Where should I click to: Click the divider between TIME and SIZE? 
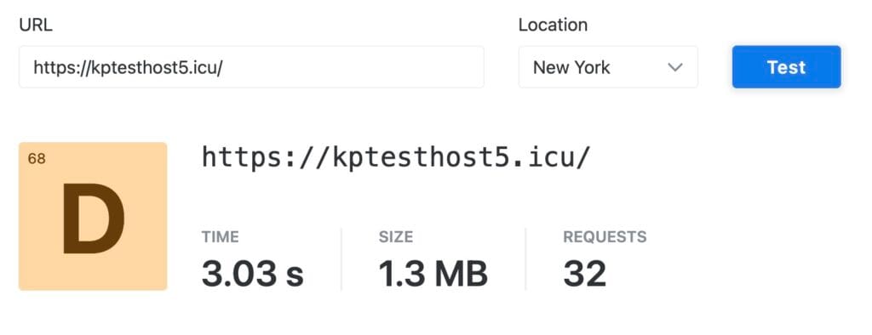click(341, 258)
